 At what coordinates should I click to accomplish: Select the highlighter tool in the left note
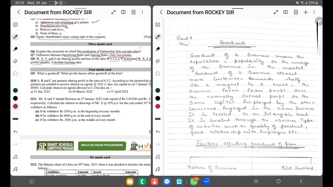coord(15,49)
